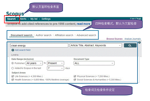Switch to the Document search tab
This screenshot has width=150, height=101.
[22, 35]
